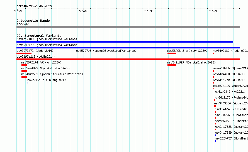Open the nsv3202969 Chaisson variant label
The width and height of the screenshot is (248, 152).
tap(231, 115)
